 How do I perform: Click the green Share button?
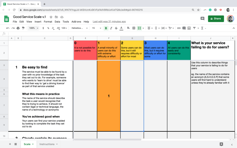tap(216, 19)
